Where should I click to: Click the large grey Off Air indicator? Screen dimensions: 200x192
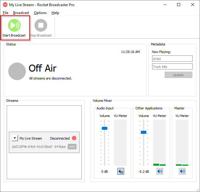(x=17, y=71)
